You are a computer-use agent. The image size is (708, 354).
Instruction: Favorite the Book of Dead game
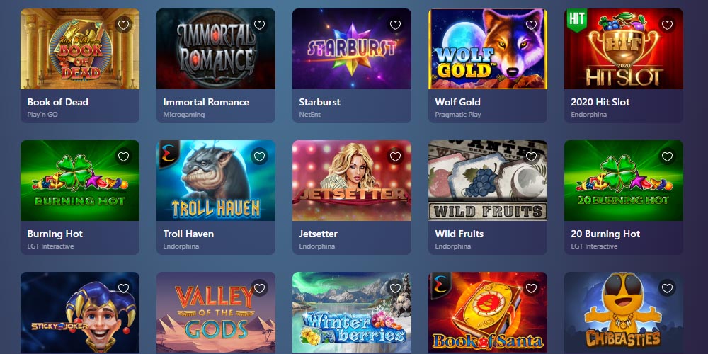click(124, 24)
